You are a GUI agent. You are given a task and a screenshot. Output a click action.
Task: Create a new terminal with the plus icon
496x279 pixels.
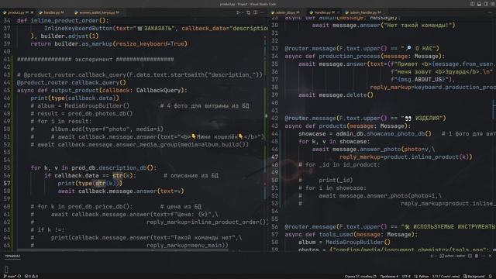tap(431, 256)
